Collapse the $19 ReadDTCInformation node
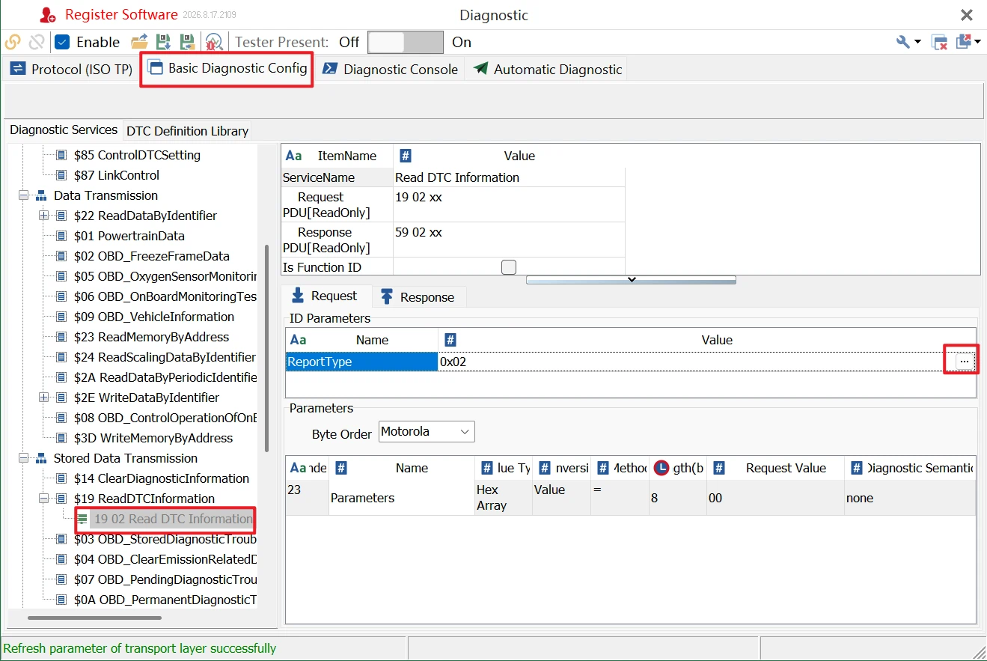 (x=43, y=499)
